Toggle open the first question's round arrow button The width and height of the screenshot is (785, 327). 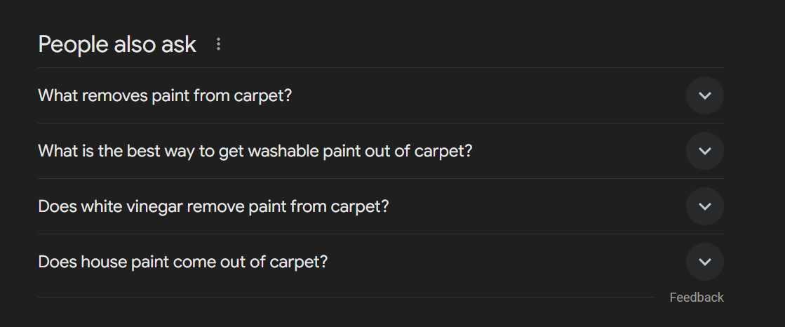click(704, 95)
